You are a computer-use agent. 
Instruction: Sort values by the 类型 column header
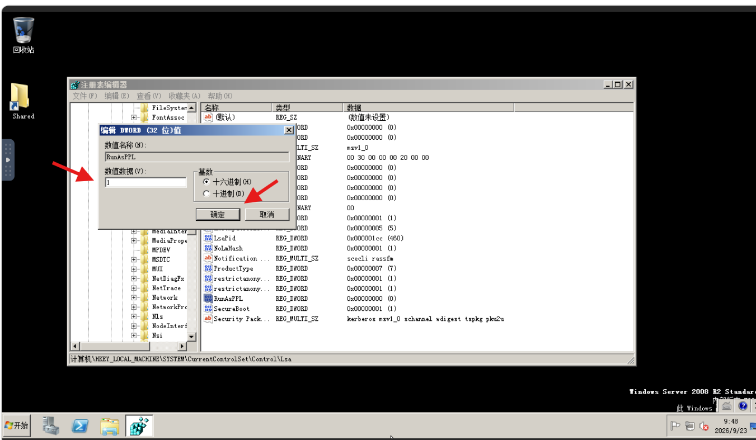click(x=308, y=107)
